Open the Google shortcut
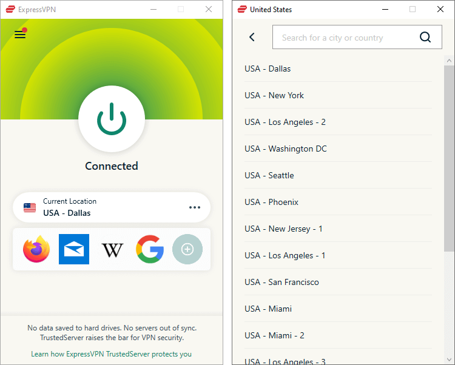The image size is (455, 365). click(x=150, y=249)
